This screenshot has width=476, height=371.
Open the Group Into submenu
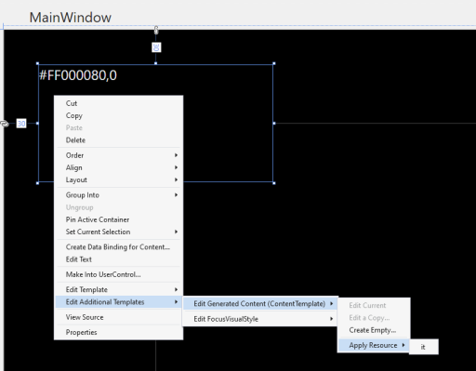[x=118, y=195]
